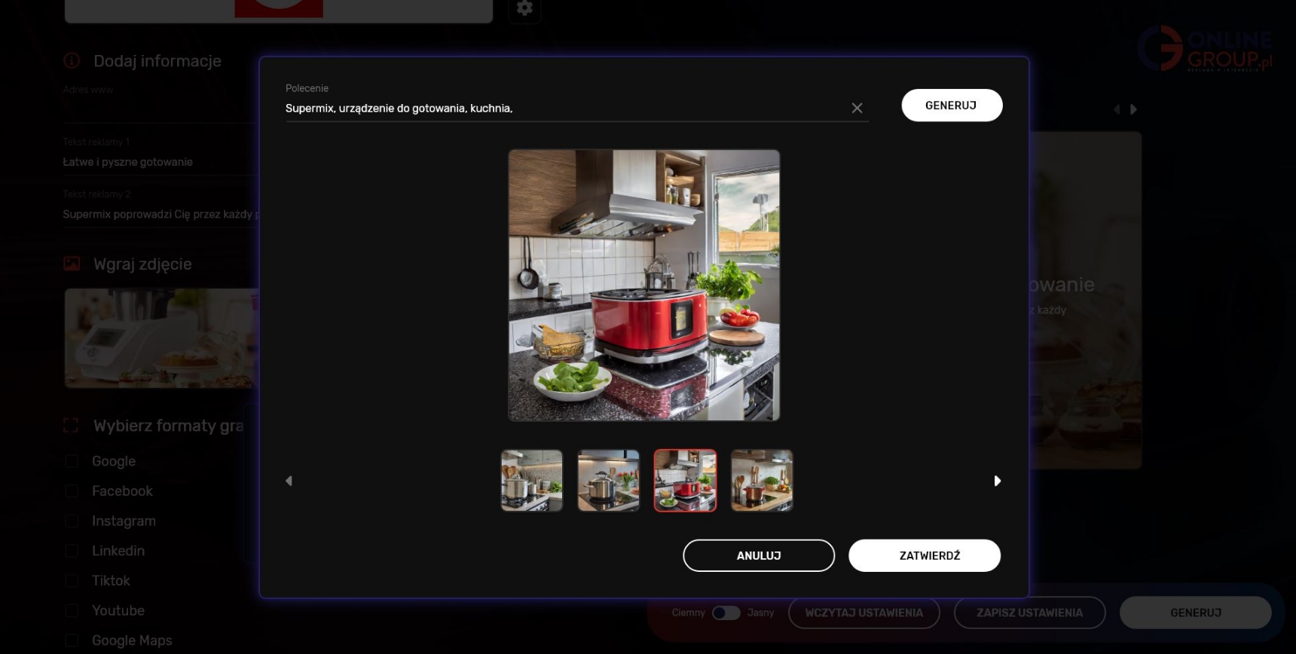1296x654 pixels.
Task: Go to previous preview using small left arrow
Action: pyautogui.click(x=1117, y=109)
